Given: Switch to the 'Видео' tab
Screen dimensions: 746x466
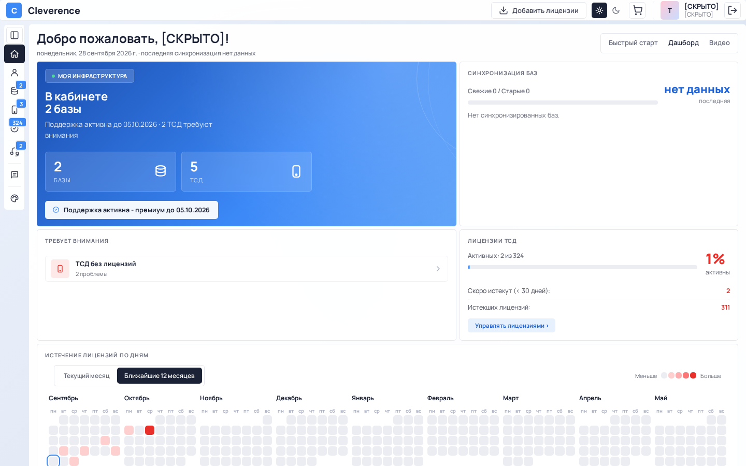Looking at the screenshot, I should tap(720, 43).
